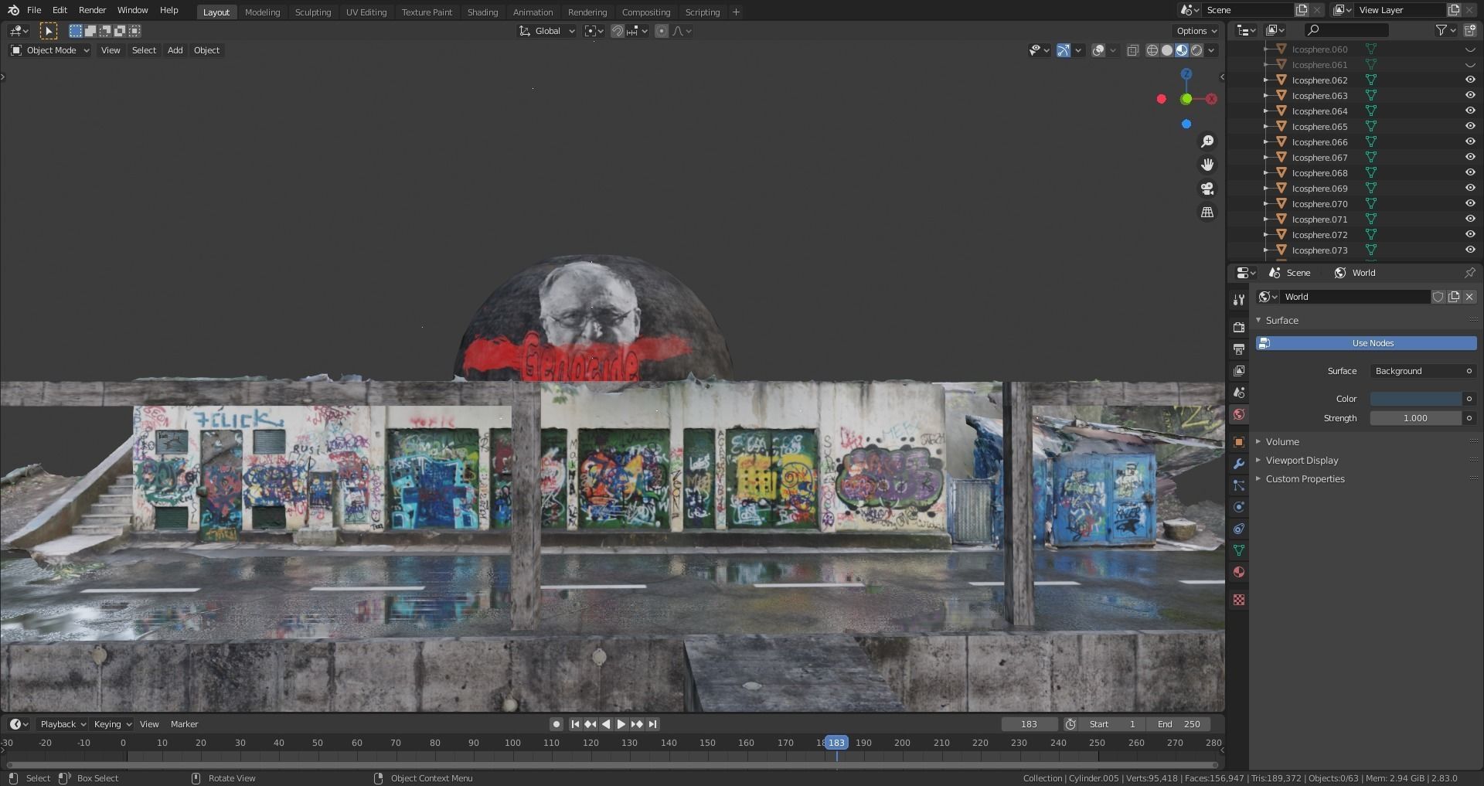Select solid viewport shading
The width and height of the screenshot is (1484, 786).
(1167, 50)
